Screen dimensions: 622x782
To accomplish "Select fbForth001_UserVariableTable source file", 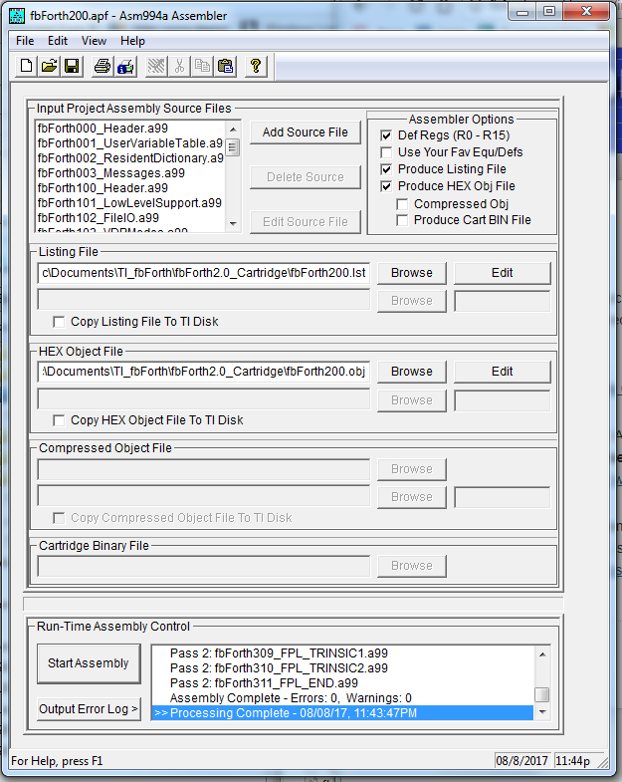I will click(x=130, y=143).
